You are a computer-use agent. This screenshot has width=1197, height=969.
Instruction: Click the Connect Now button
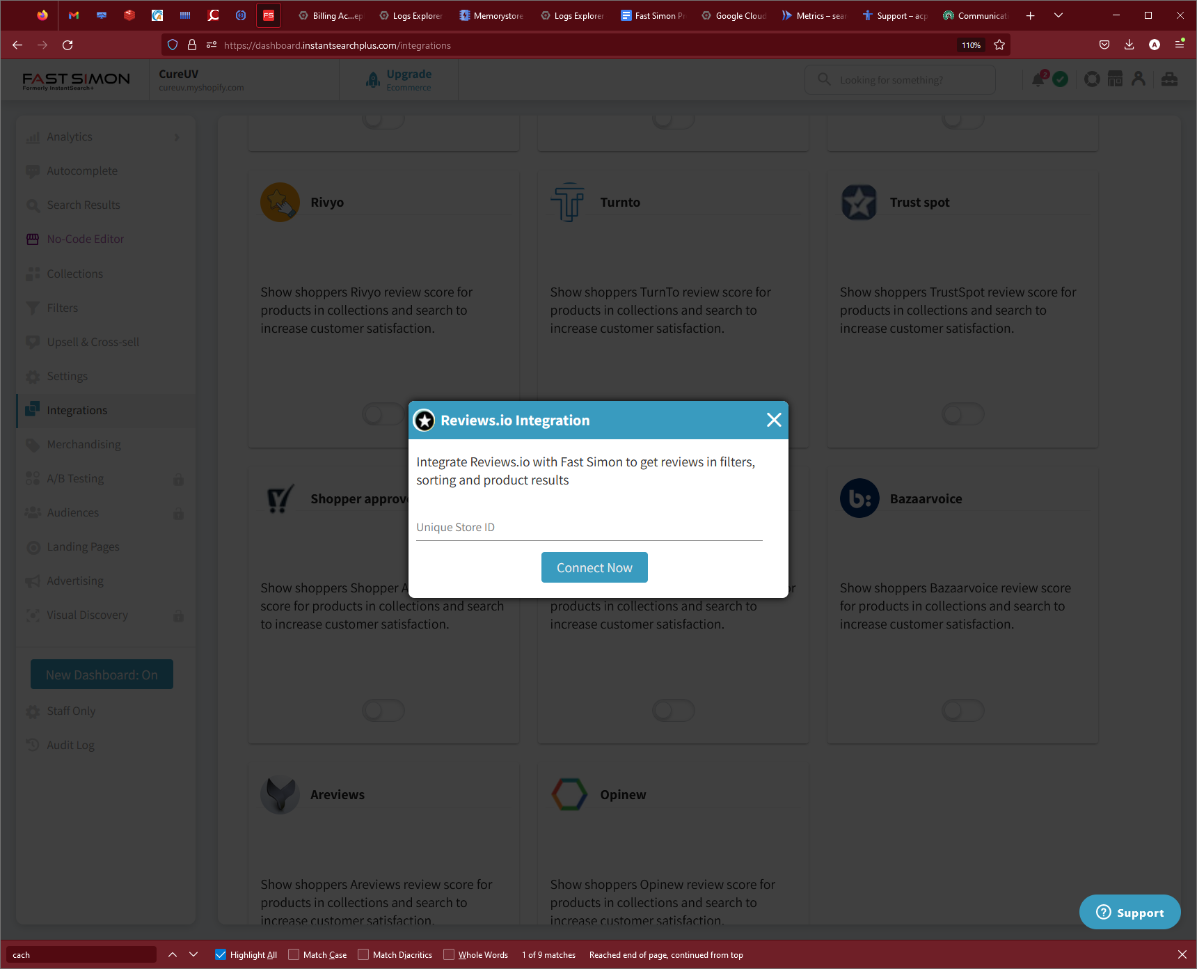[594, 567]
